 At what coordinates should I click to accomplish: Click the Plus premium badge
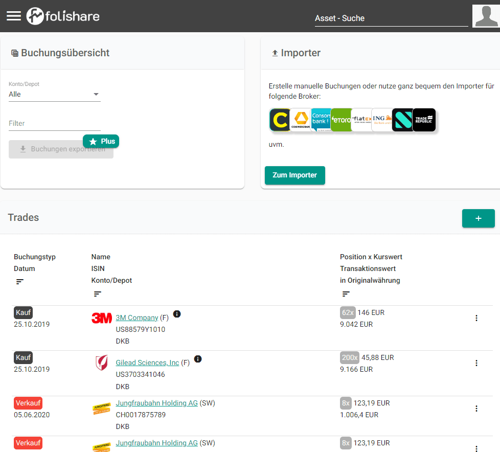pyautogui.click(x=101, y=141)
